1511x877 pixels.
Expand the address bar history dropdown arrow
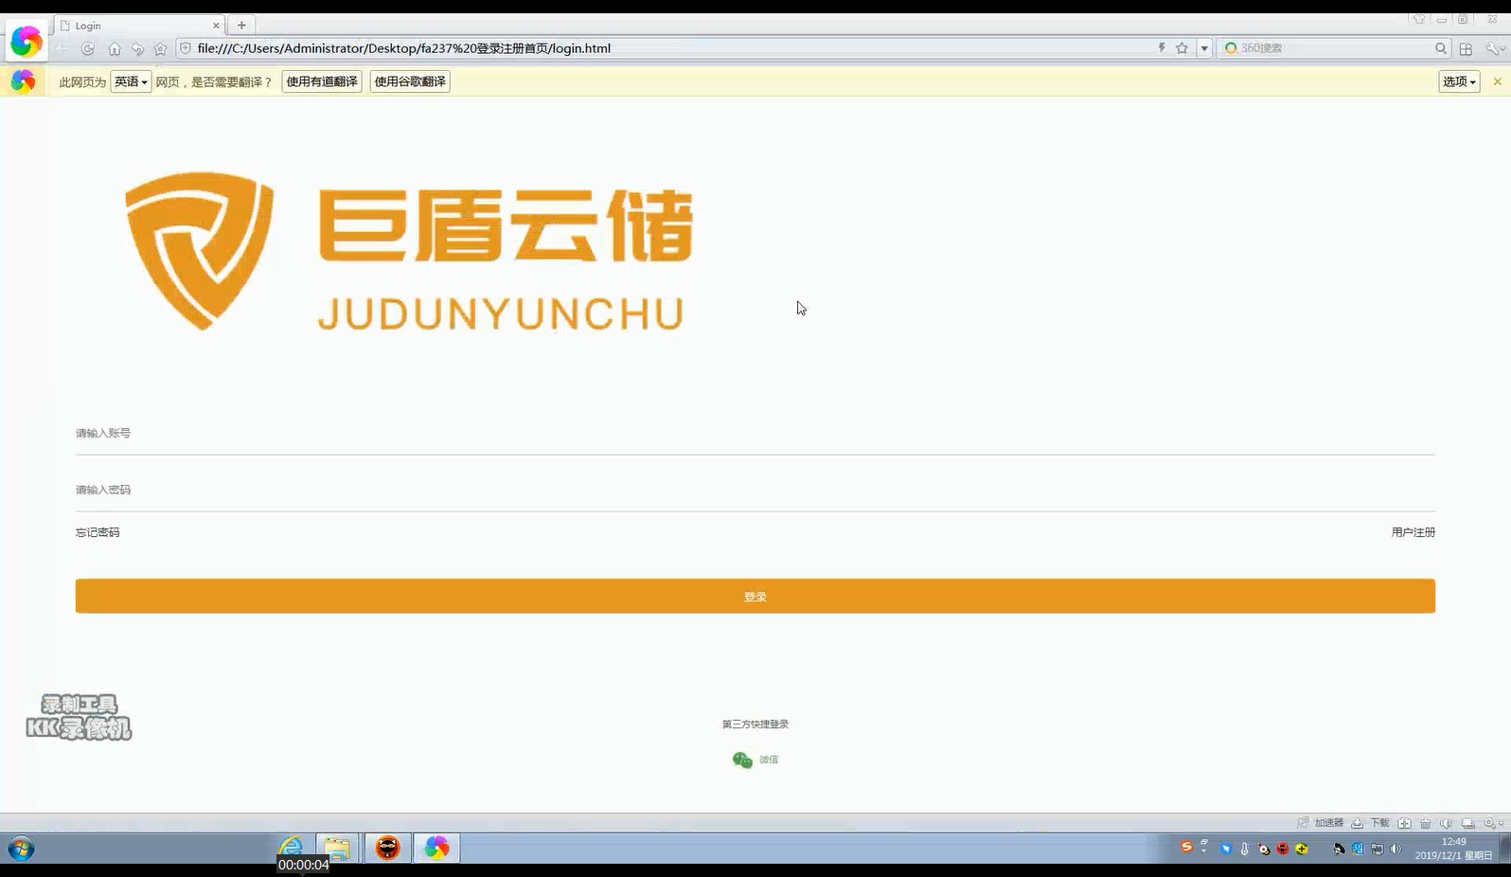point(1204,48)
